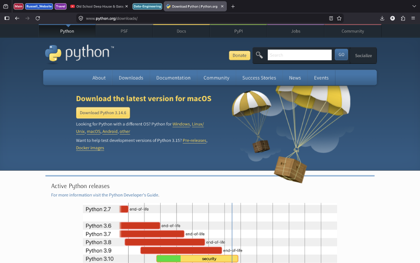
Task: Open the Main tab group
Action: [18, 6]
